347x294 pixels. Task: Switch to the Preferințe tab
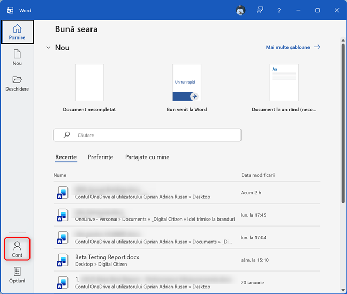click(101, 157)
